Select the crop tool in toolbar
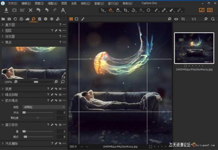 coord(126,10)
